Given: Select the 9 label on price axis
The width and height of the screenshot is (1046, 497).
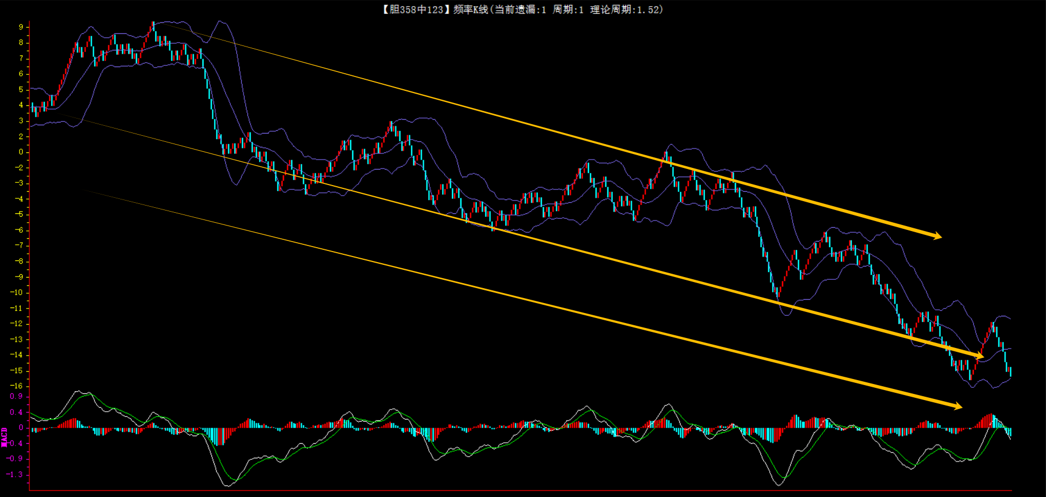Looking at the screenshot, I should click(x=21, y=27).
